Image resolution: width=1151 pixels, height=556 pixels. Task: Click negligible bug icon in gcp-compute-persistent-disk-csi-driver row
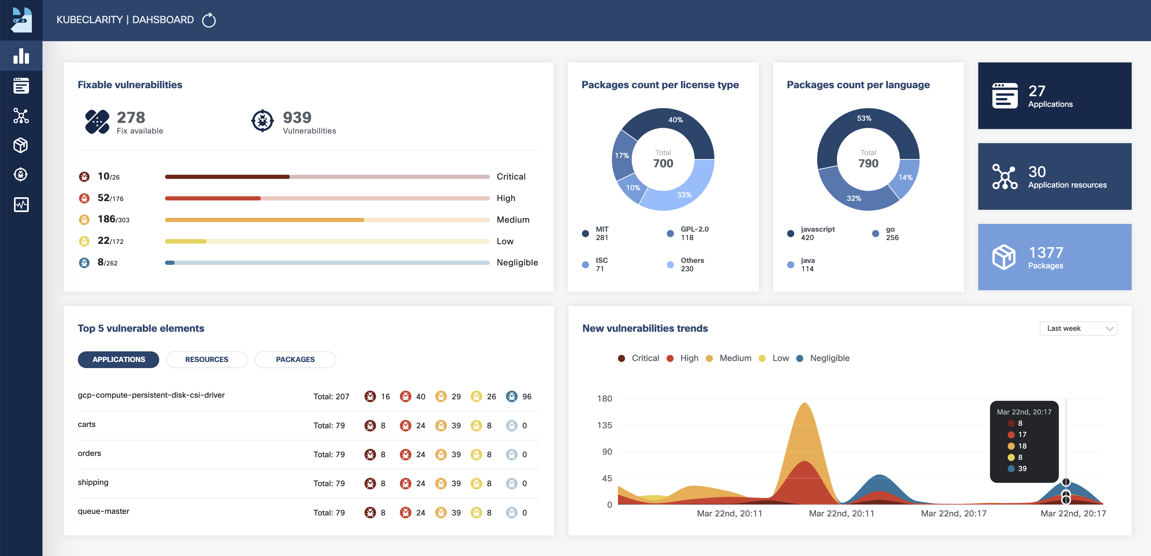511,396
